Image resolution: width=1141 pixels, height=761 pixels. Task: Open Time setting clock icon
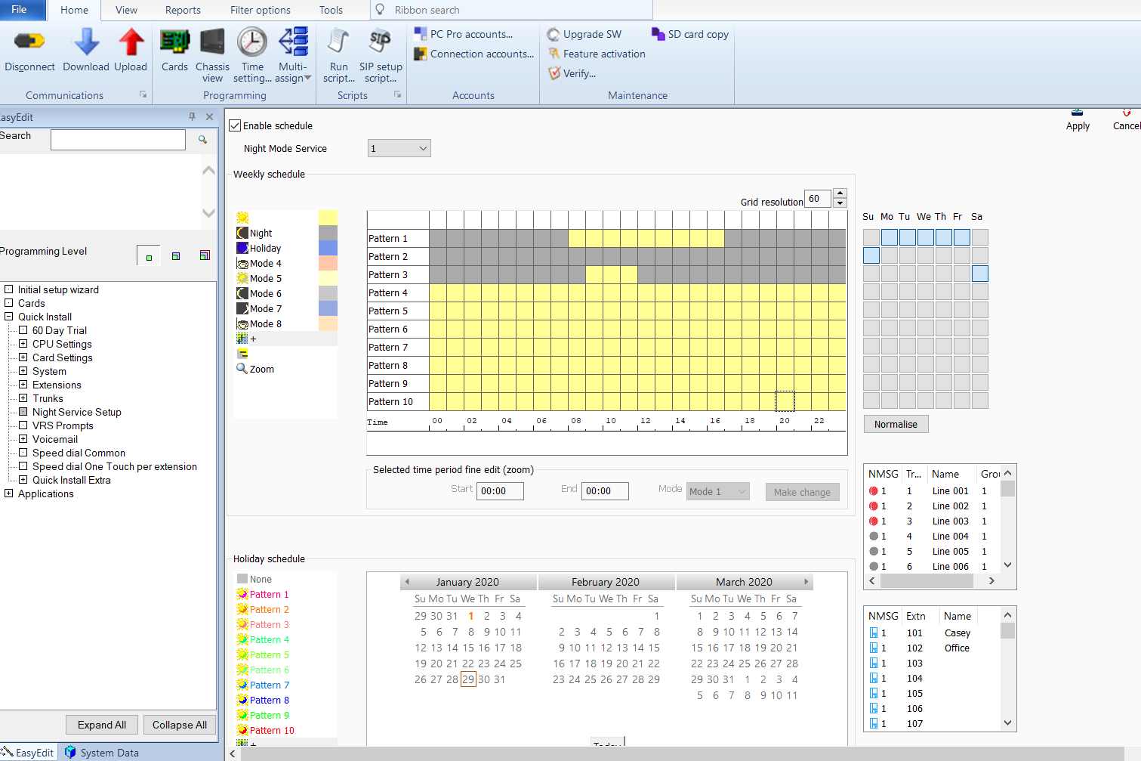[252, 42]
